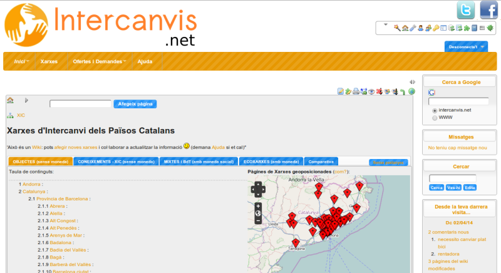Click the edit page pencil icon

[340, 92]
